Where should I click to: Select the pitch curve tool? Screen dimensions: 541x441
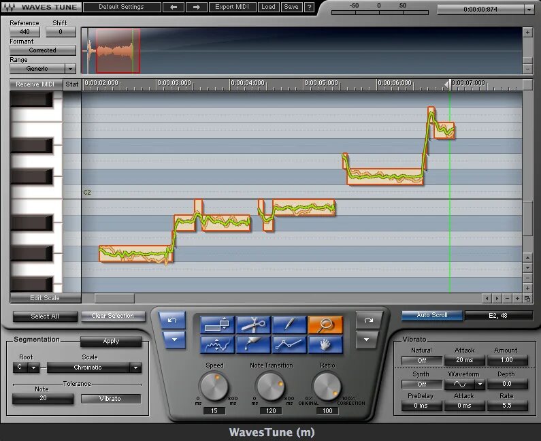pos(217,344)
